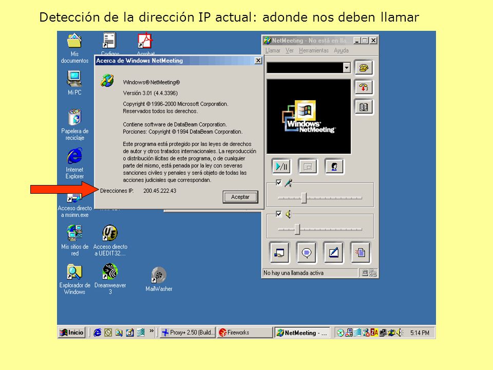Open the Llamar menu
Image resolution: width=493 pixels, height=370 pixels.
pyautogui.click(x=273, y=50)
